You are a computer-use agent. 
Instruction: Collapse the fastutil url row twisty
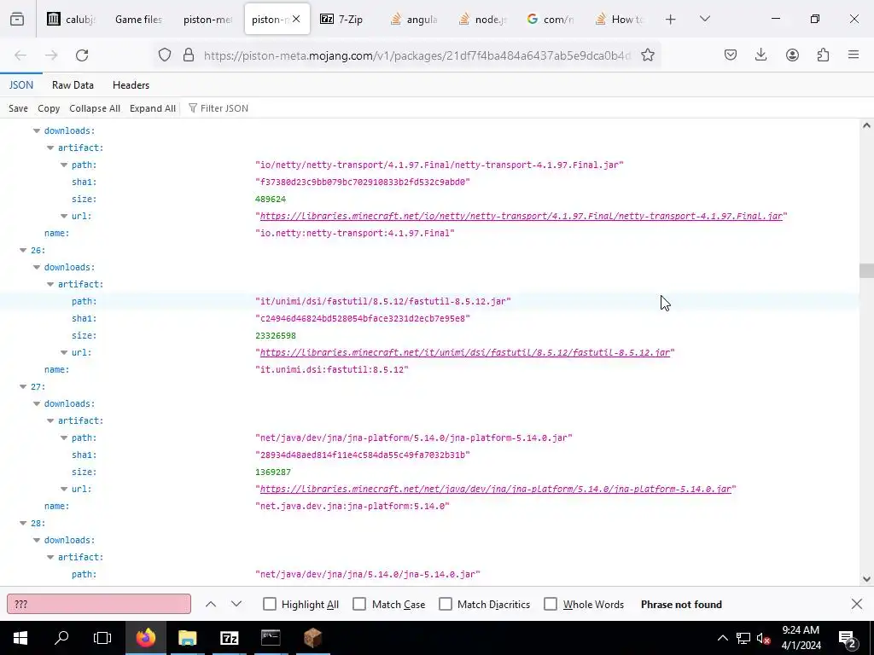tap(64, 352)
